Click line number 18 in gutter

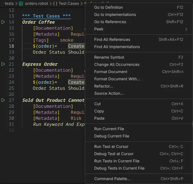tap(11, 46)
